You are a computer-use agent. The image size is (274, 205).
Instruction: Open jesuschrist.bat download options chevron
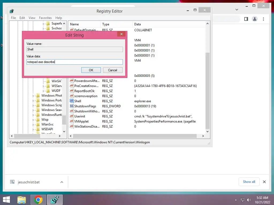(62, 182)
